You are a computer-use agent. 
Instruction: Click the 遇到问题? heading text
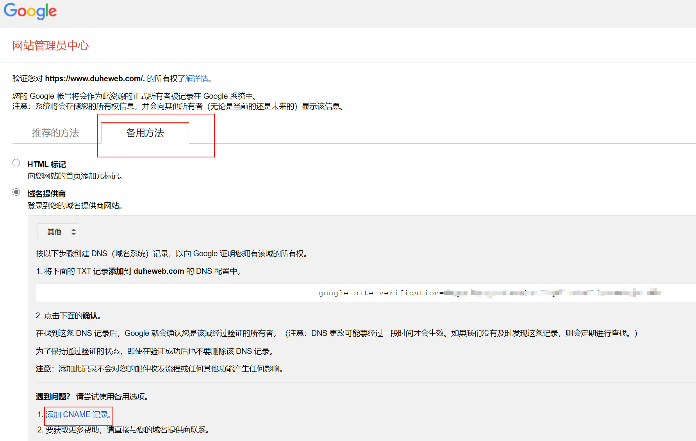tap(53, 396)
